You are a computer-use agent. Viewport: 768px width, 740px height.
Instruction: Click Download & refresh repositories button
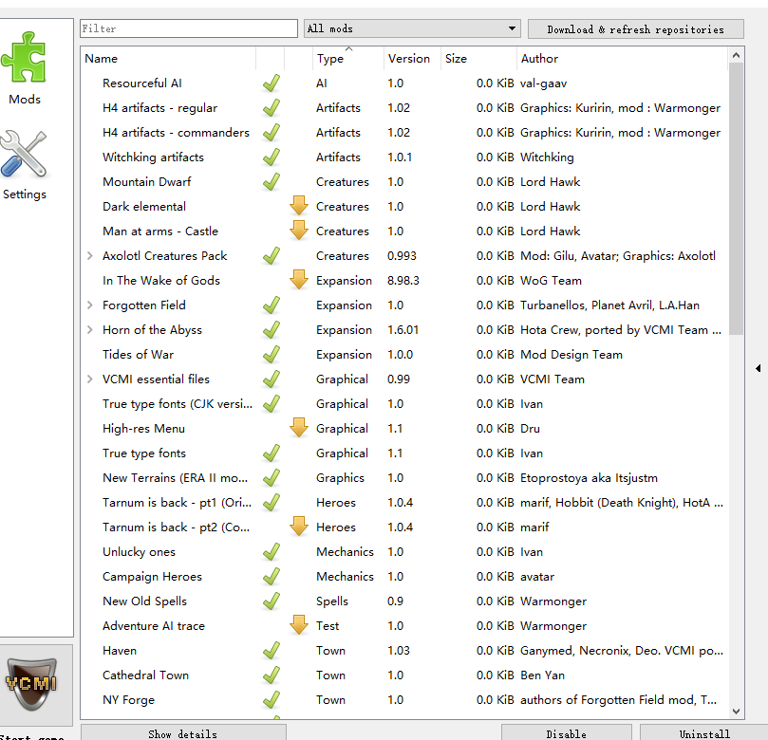pyautogui.click(x=636, y=29)
